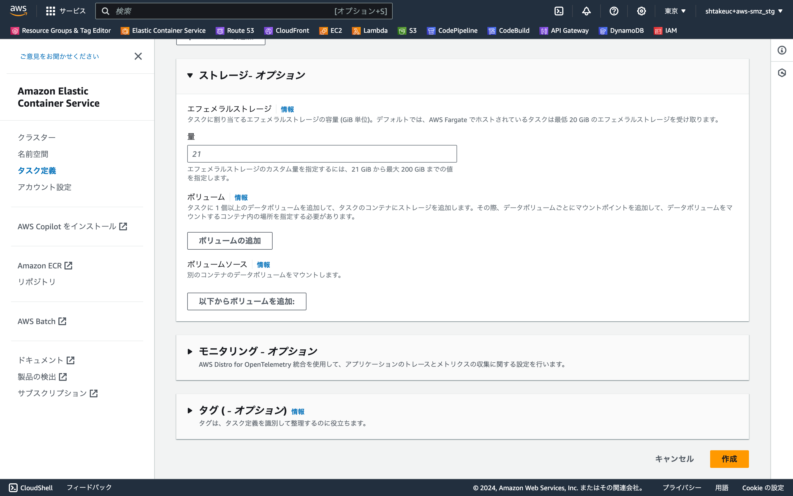The height and width of the screenshot is (496, 793).
Task: Focus the 量 ephemeral storage input field
Action: [322, 154]
